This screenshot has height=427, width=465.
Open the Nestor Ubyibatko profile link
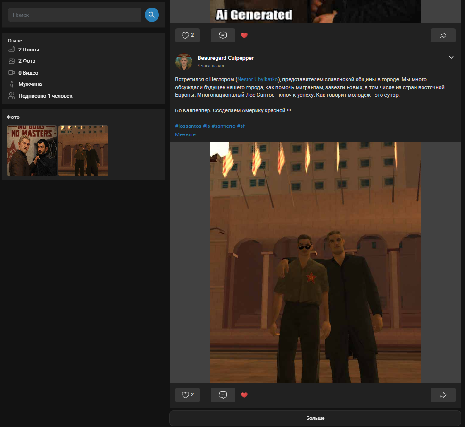pyautogui.click(x=257, y=79)
